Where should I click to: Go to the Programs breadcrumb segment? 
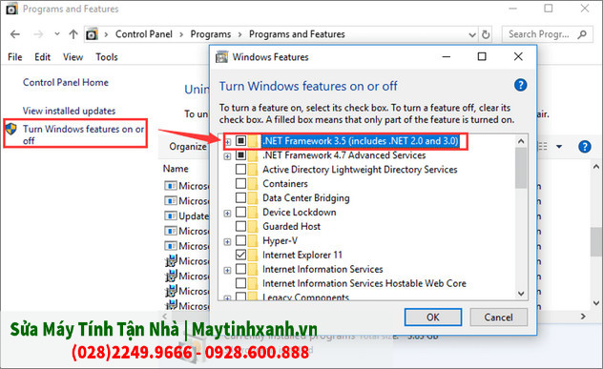pyautogui.click(x=211, y=34)
